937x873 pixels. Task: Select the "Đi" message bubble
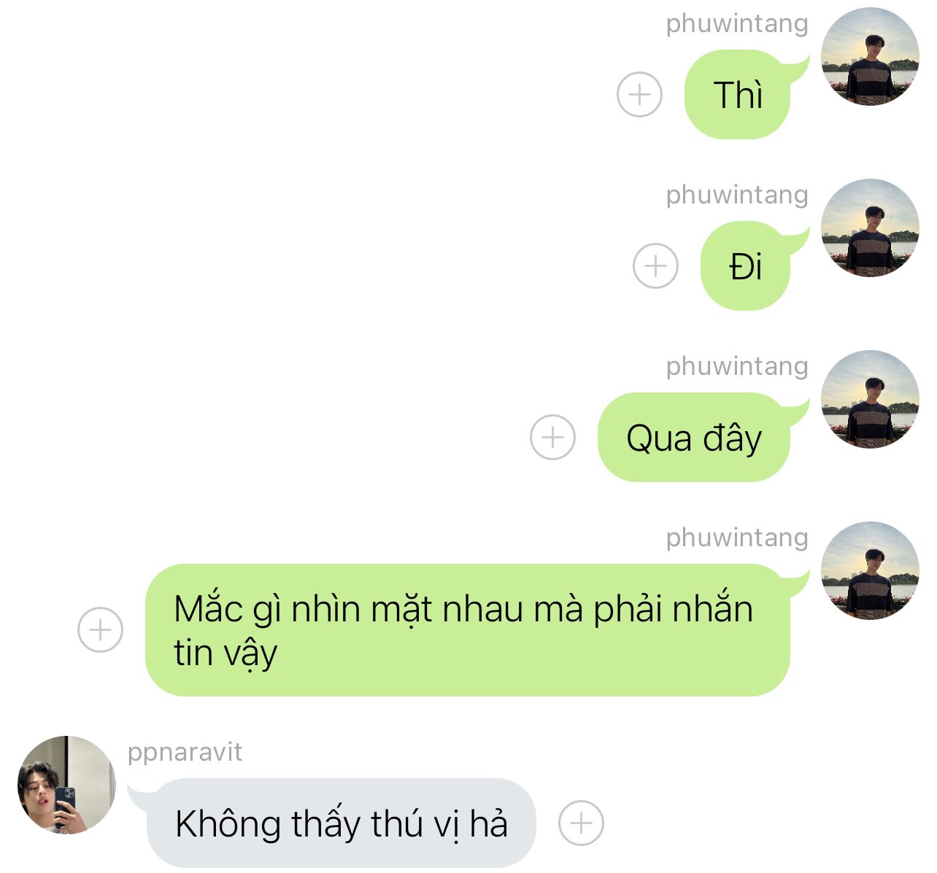click(x=746, y=266)
